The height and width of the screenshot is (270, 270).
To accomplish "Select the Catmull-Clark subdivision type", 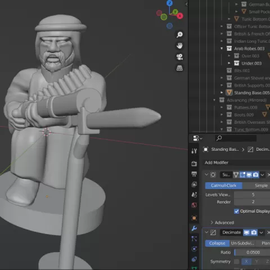I will [x=224, y=186].
